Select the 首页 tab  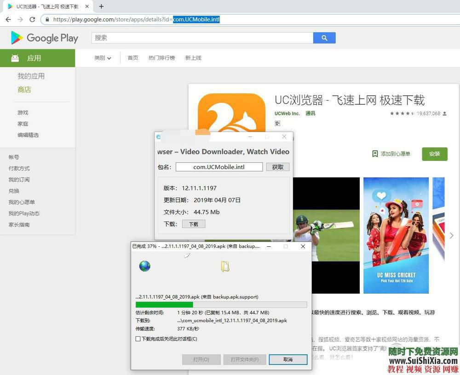pyautogui.click(x=133, y=58)
